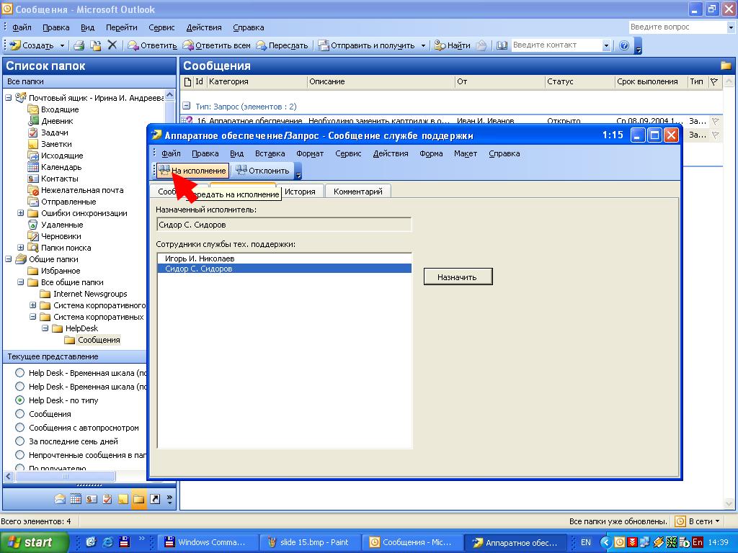This screenshot has height=553, width=738.
Task: Open the Создать button dropdown arrow
Action: (x=62, y=45)
